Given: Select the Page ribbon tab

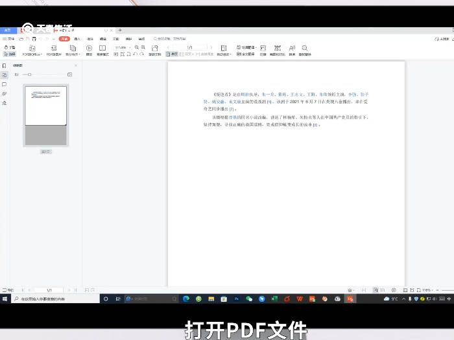Looking at the screenshot, I should (116, 39).
